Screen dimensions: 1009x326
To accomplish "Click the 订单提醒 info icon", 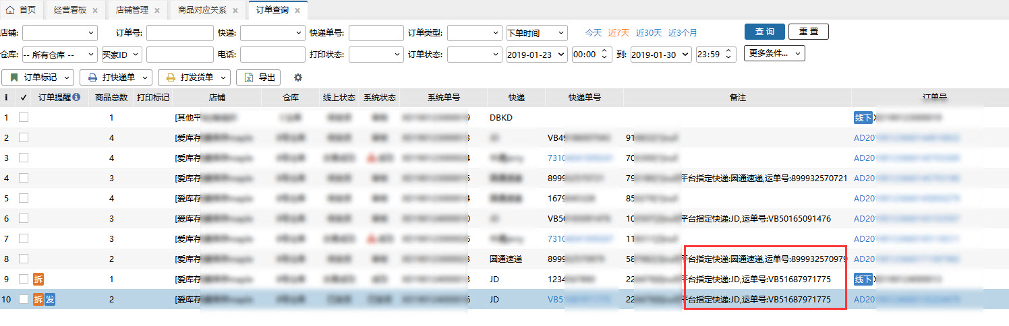I will [x=76, y=98].
